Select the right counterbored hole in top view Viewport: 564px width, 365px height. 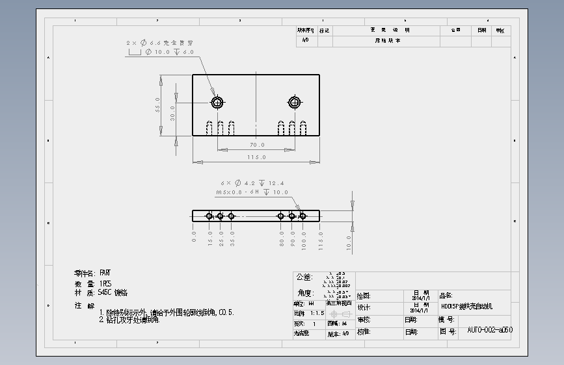pos(294,103)
